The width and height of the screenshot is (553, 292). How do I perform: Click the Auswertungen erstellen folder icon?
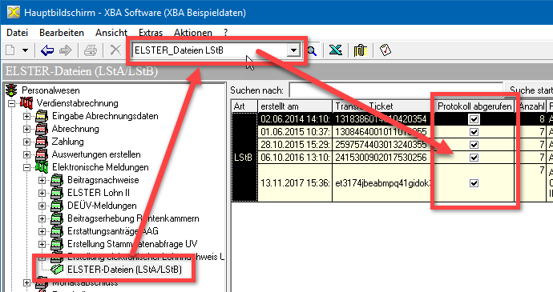(x=42, y=154)
